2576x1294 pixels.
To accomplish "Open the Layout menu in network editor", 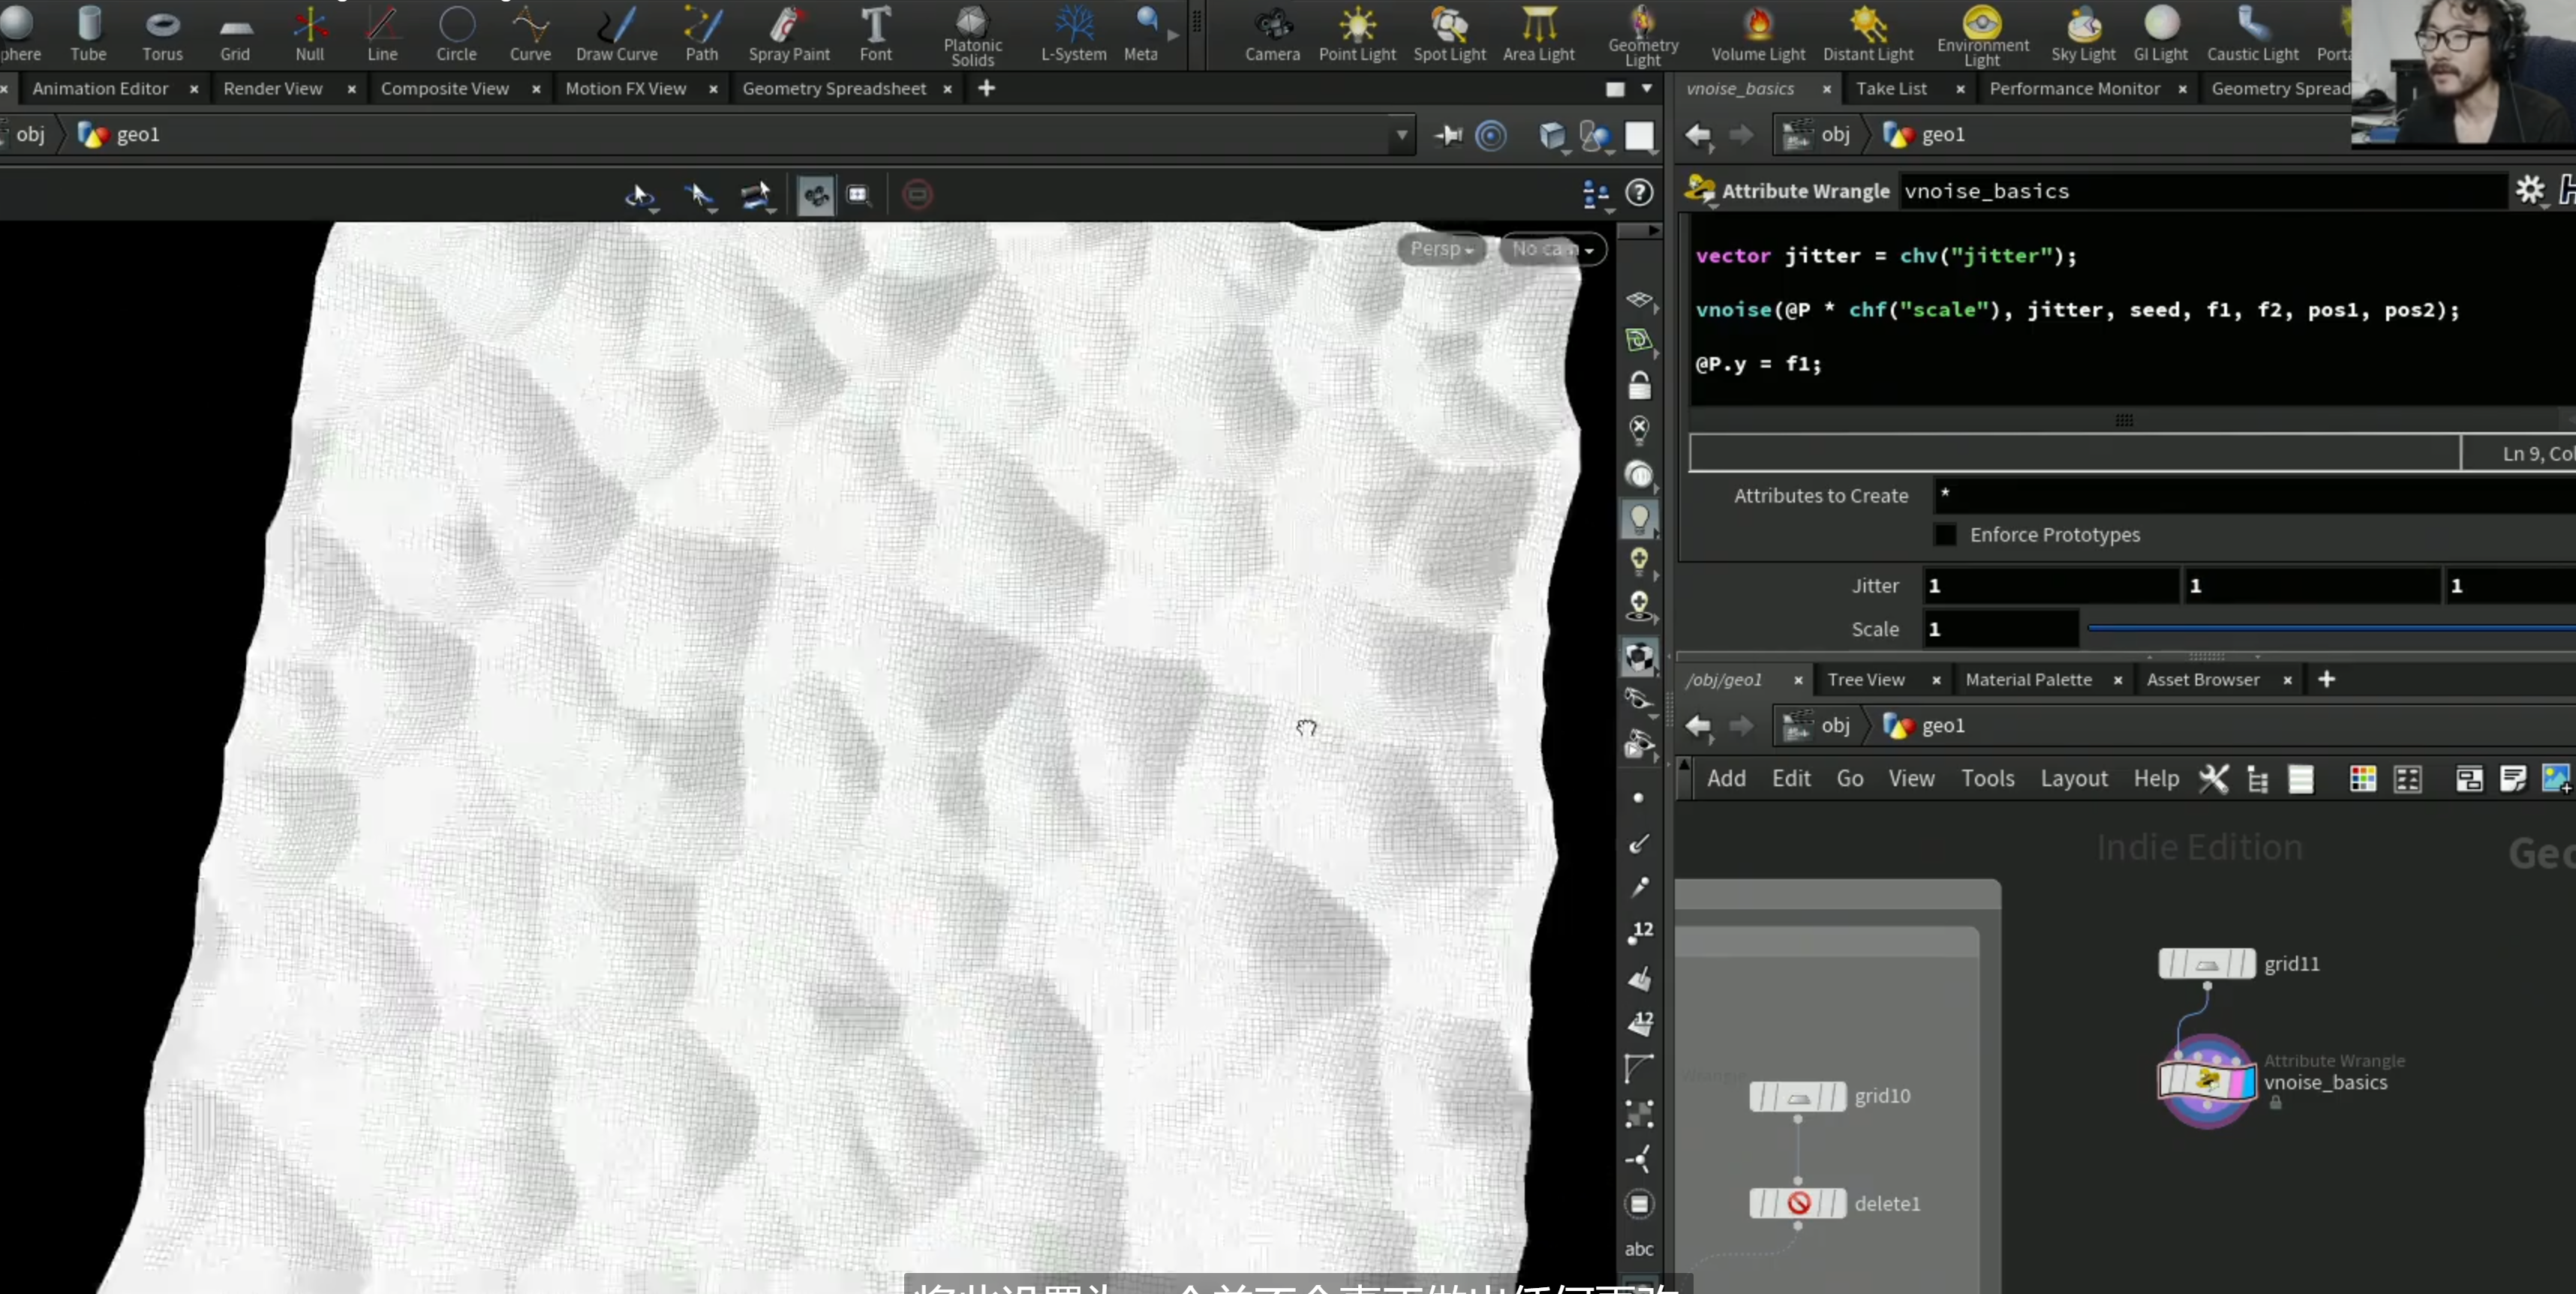I will 2074,778.
